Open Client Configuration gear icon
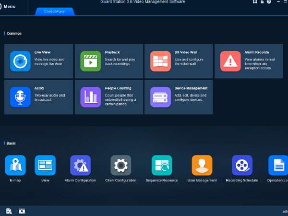Screen dimensions: 288x216 [120, 166]
